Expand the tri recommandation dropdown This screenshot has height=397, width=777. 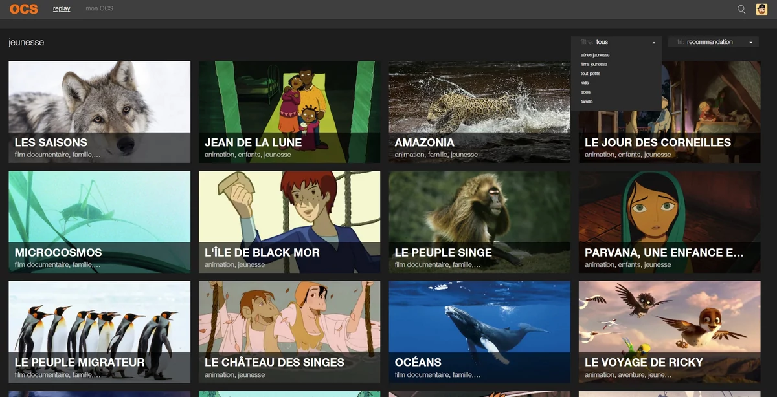[714, 42]
